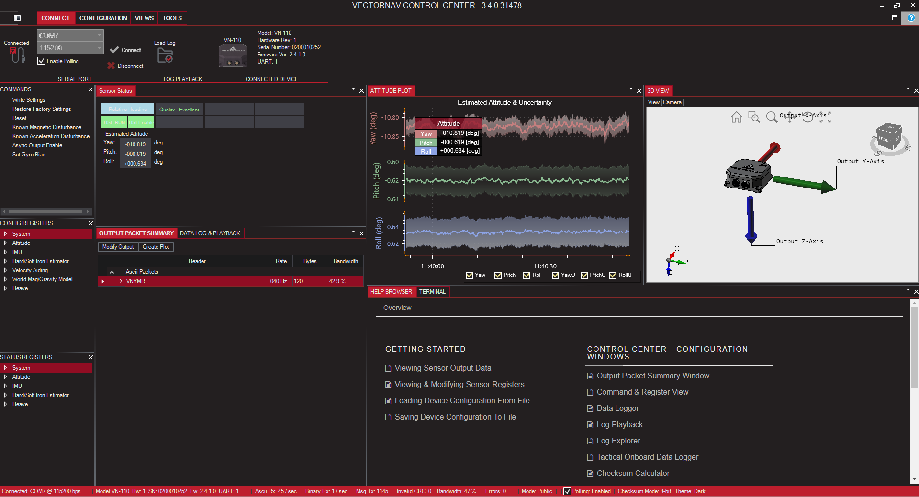Viewport: 919px width, 497px height.
Task: Open the CONFIGURATION ribbon tab
Action: coord(103,18)
